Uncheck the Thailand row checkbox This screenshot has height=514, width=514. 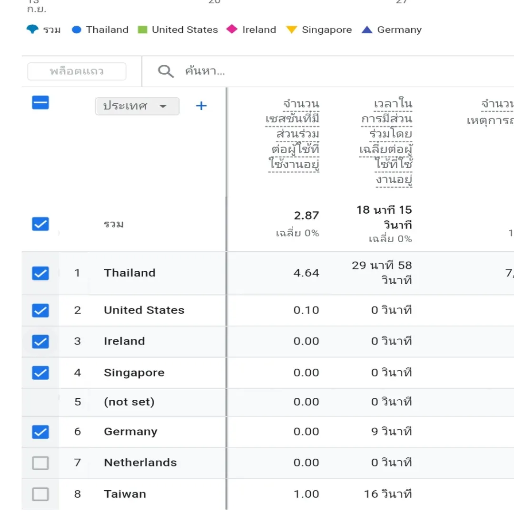coord(40,273)
